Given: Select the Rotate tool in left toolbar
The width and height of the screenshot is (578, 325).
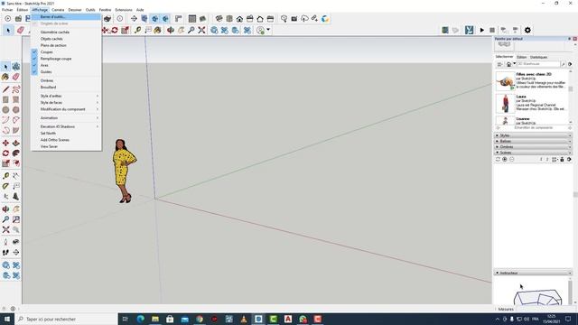Looking at the screenshot, I should (x=5, y=153).
